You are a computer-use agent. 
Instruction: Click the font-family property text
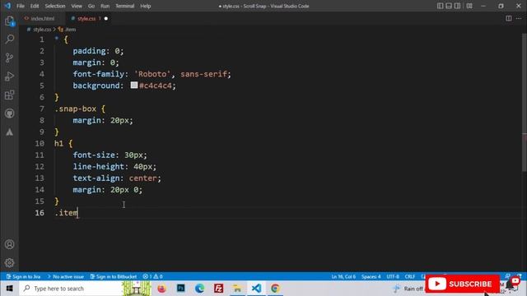99,74
